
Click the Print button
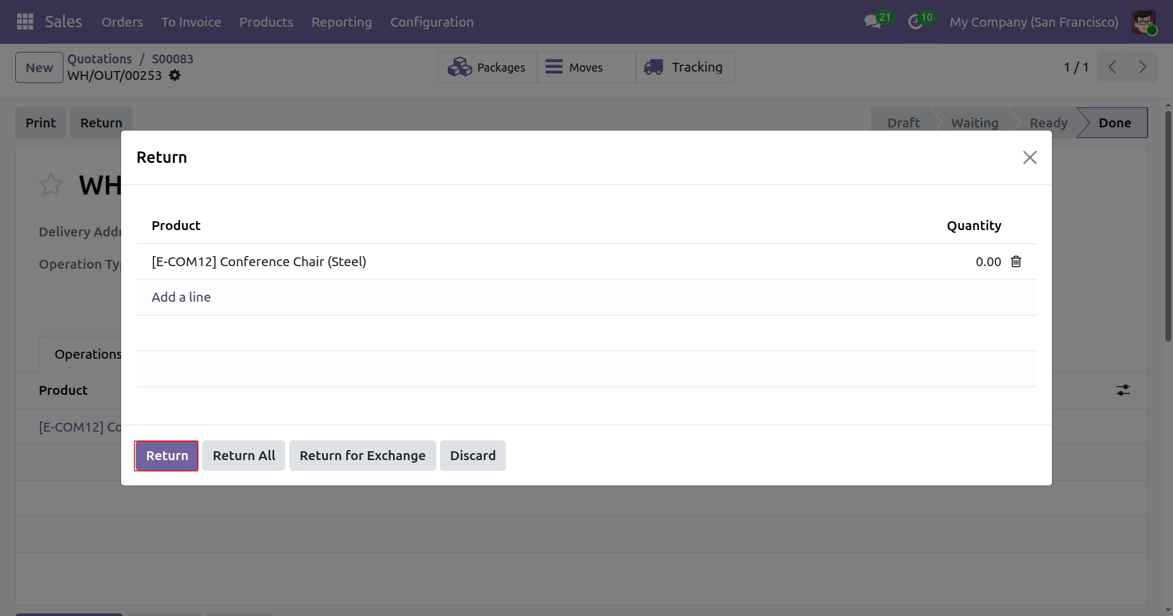pos(41,123)
